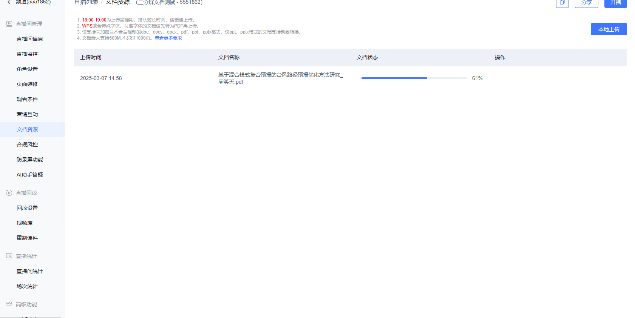Open the 查看更多要求 link
635x318 pixels.
point(168,38)
